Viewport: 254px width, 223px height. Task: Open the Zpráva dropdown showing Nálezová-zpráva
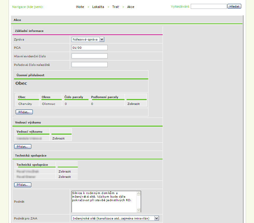[x=88, y=39]
